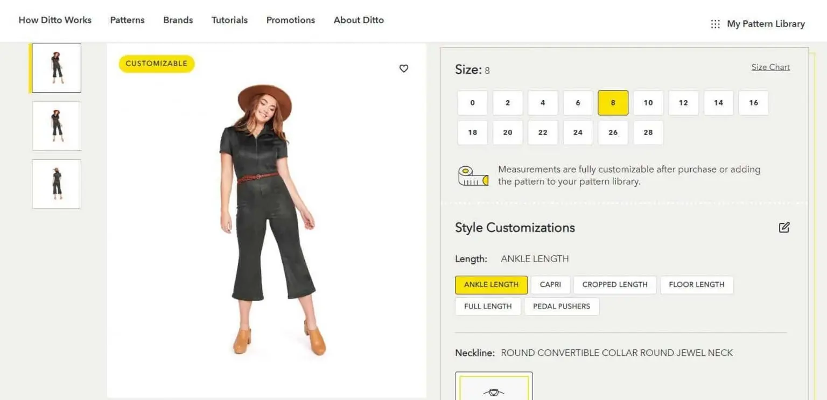Image resolution: width=827 pixels, height=400 pixels.
Task: Open the Patterns menu
Action: tap(127, 20)
